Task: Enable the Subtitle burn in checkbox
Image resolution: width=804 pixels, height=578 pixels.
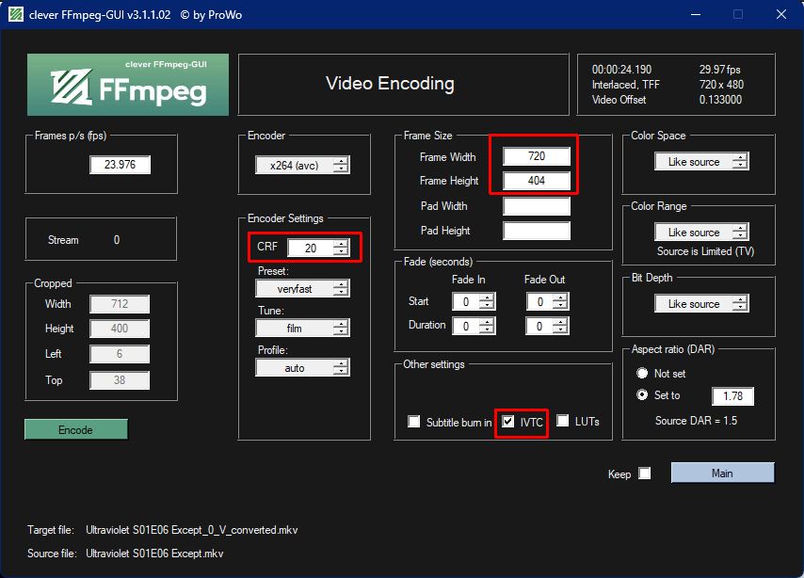Action: pos(413,422)
